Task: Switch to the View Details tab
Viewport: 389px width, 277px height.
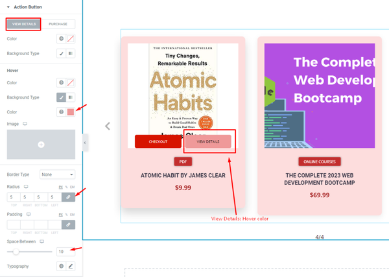Action: click(x=24, y=24)
